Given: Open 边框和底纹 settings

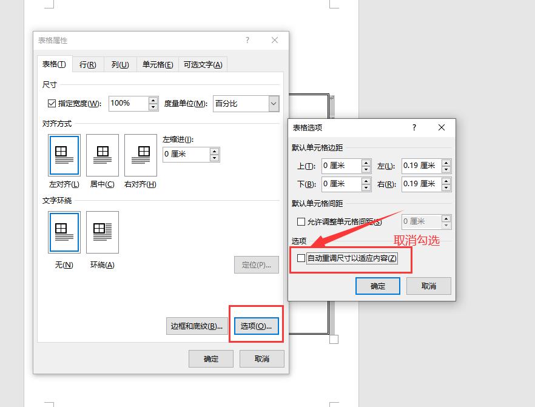Looking at the screenshot, I should click(x=197, y=326).
